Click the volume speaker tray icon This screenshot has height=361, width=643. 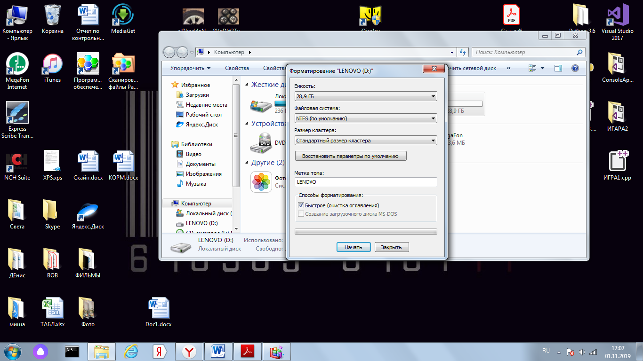pos(582,352)
